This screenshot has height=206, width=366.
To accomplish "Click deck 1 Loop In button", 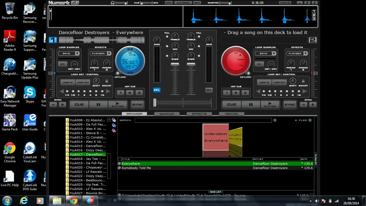I will (68, 82).
